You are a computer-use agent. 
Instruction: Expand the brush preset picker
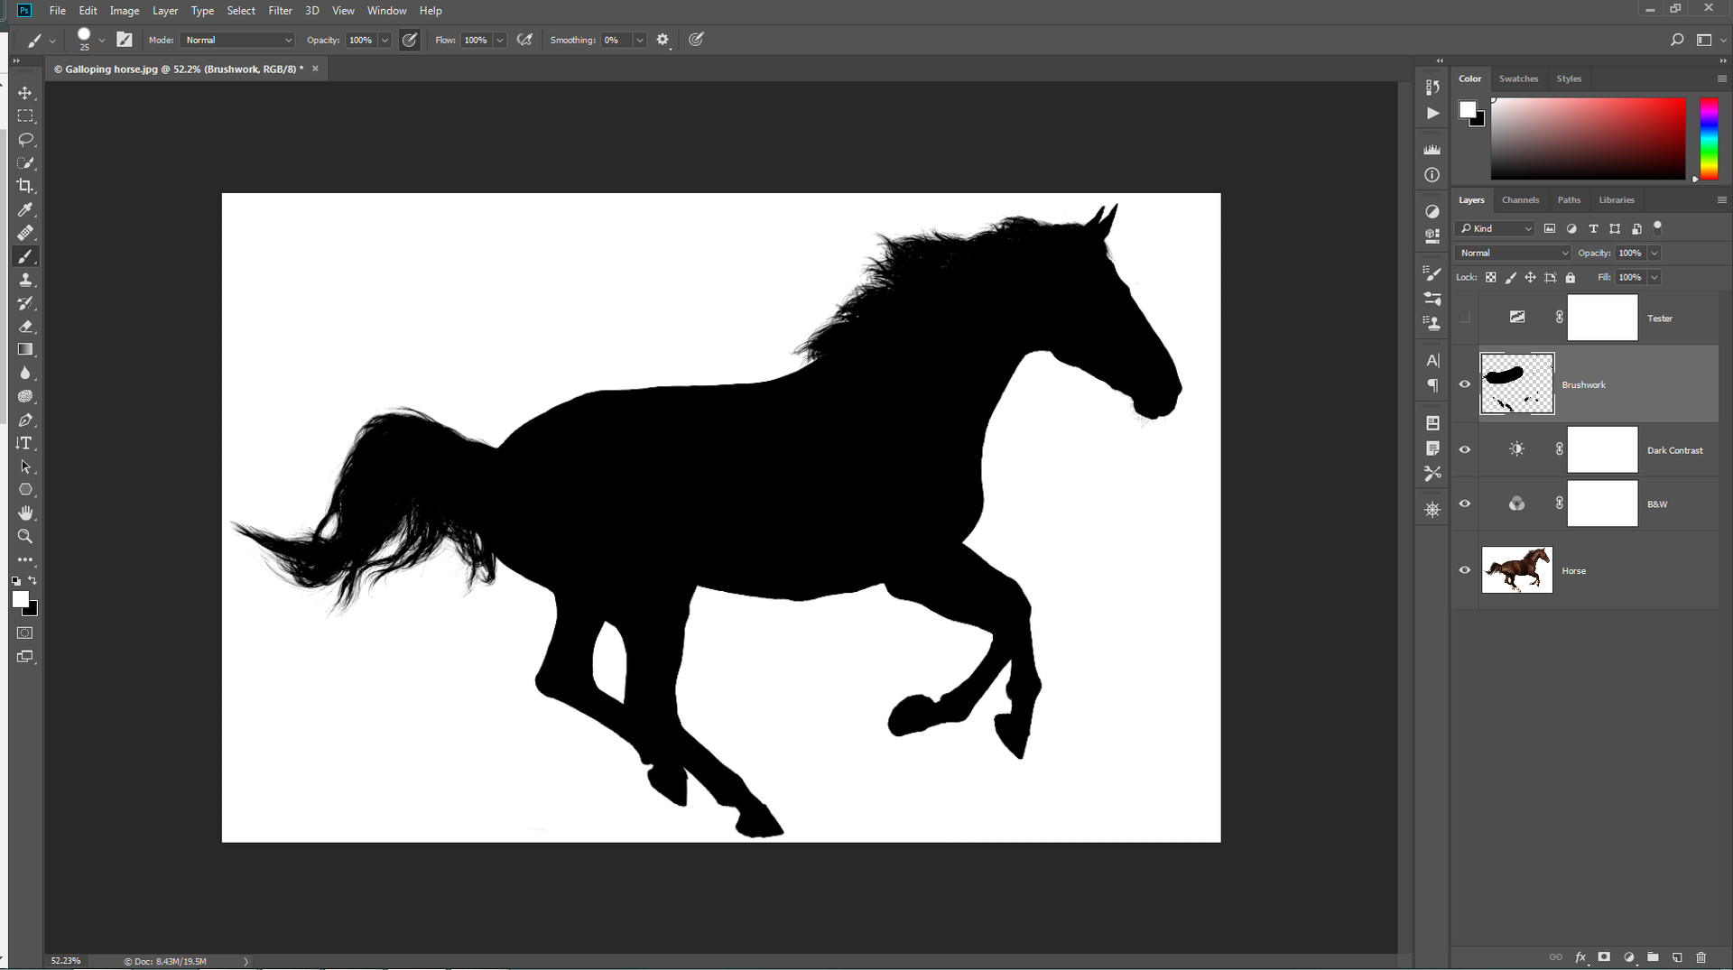(100, 40)
